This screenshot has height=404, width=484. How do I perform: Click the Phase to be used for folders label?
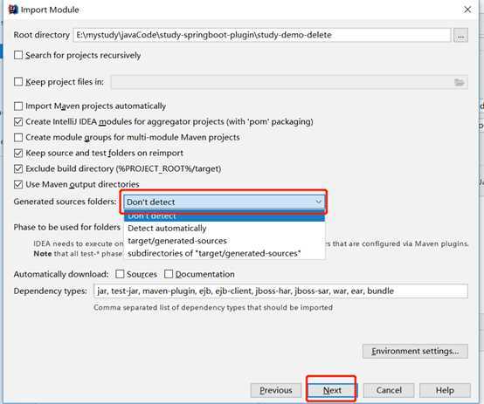point(67,227)
